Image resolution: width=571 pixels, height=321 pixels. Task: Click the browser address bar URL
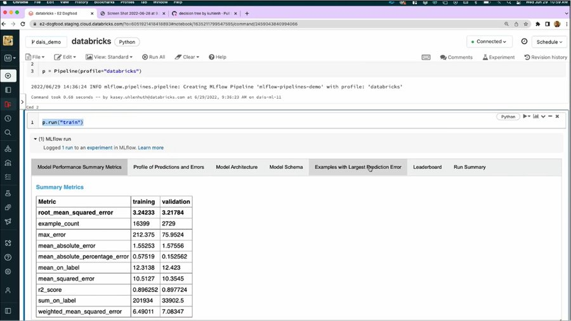(168, 24)
